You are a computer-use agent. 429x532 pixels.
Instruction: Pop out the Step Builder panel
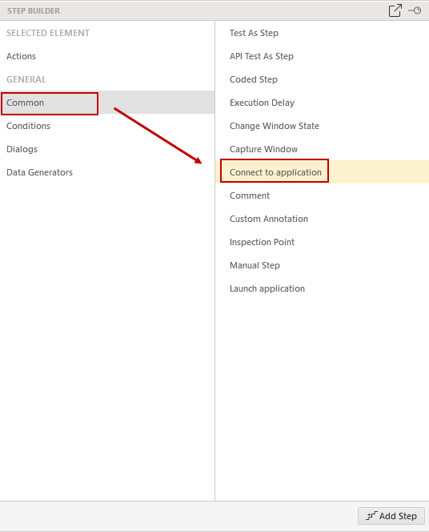click(395, 10)
